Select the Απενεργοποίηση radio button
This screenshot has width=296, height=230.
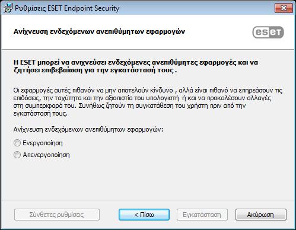click(17, 155)
